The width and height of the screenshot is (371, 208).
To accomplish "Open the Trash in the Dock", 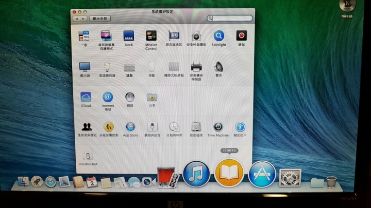I will 331,182.
